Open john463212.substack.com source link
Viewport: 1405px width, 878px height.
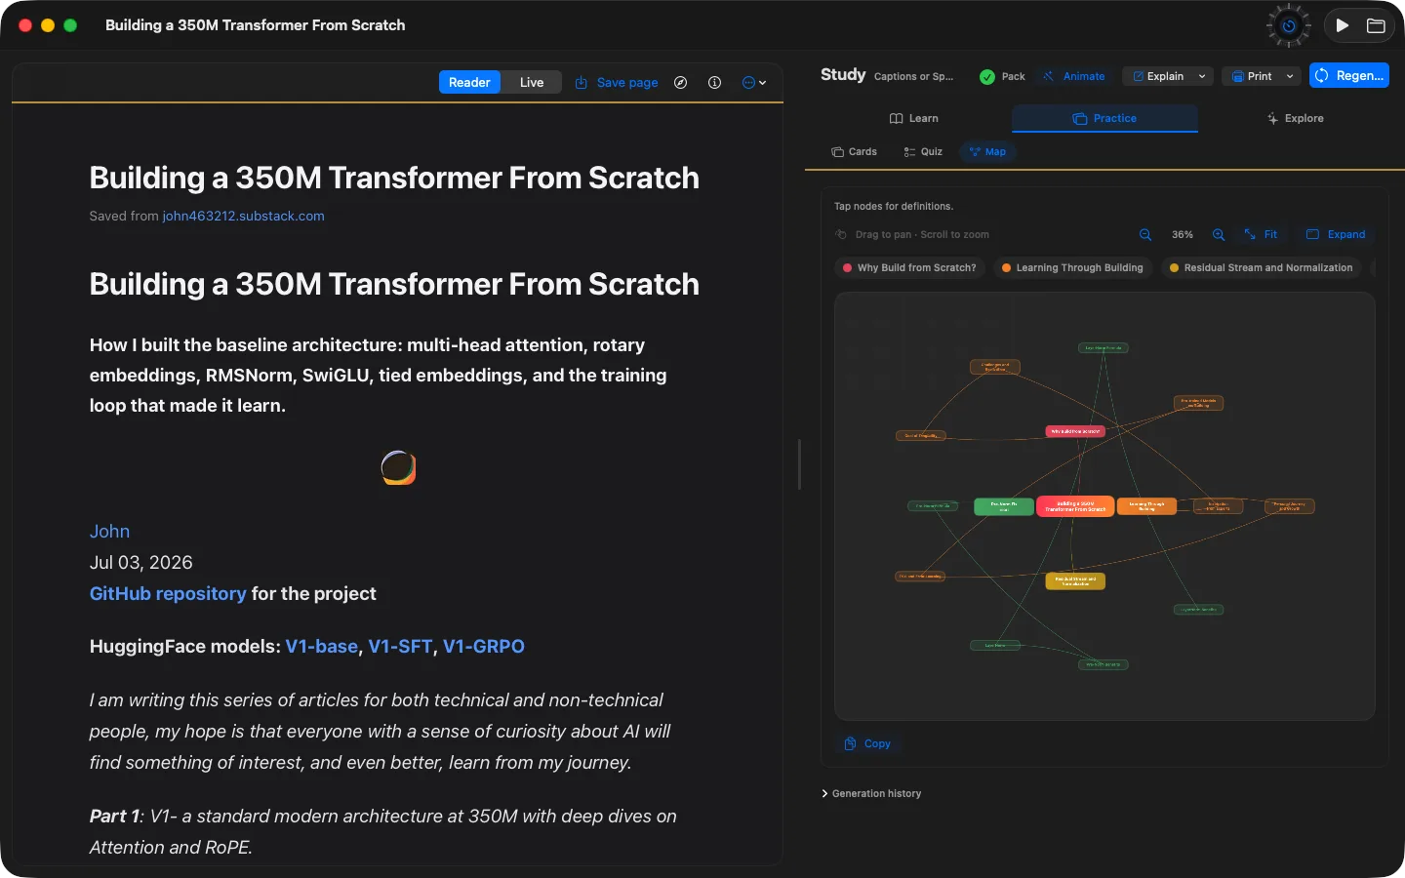243,217
